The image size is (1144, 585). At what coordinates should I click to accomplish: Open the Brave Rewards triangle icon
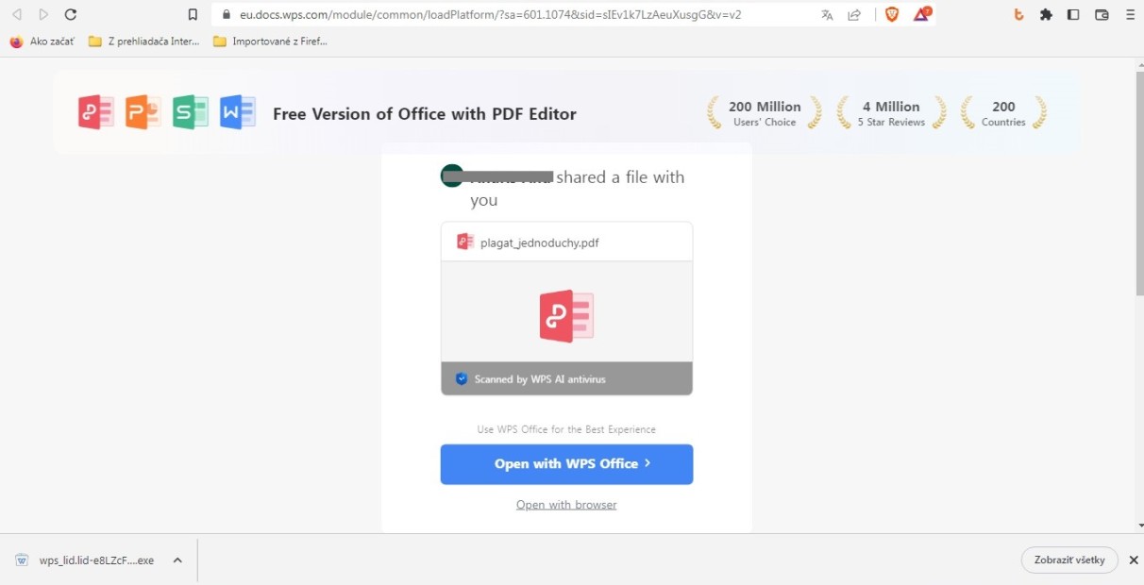click(922, 15)
